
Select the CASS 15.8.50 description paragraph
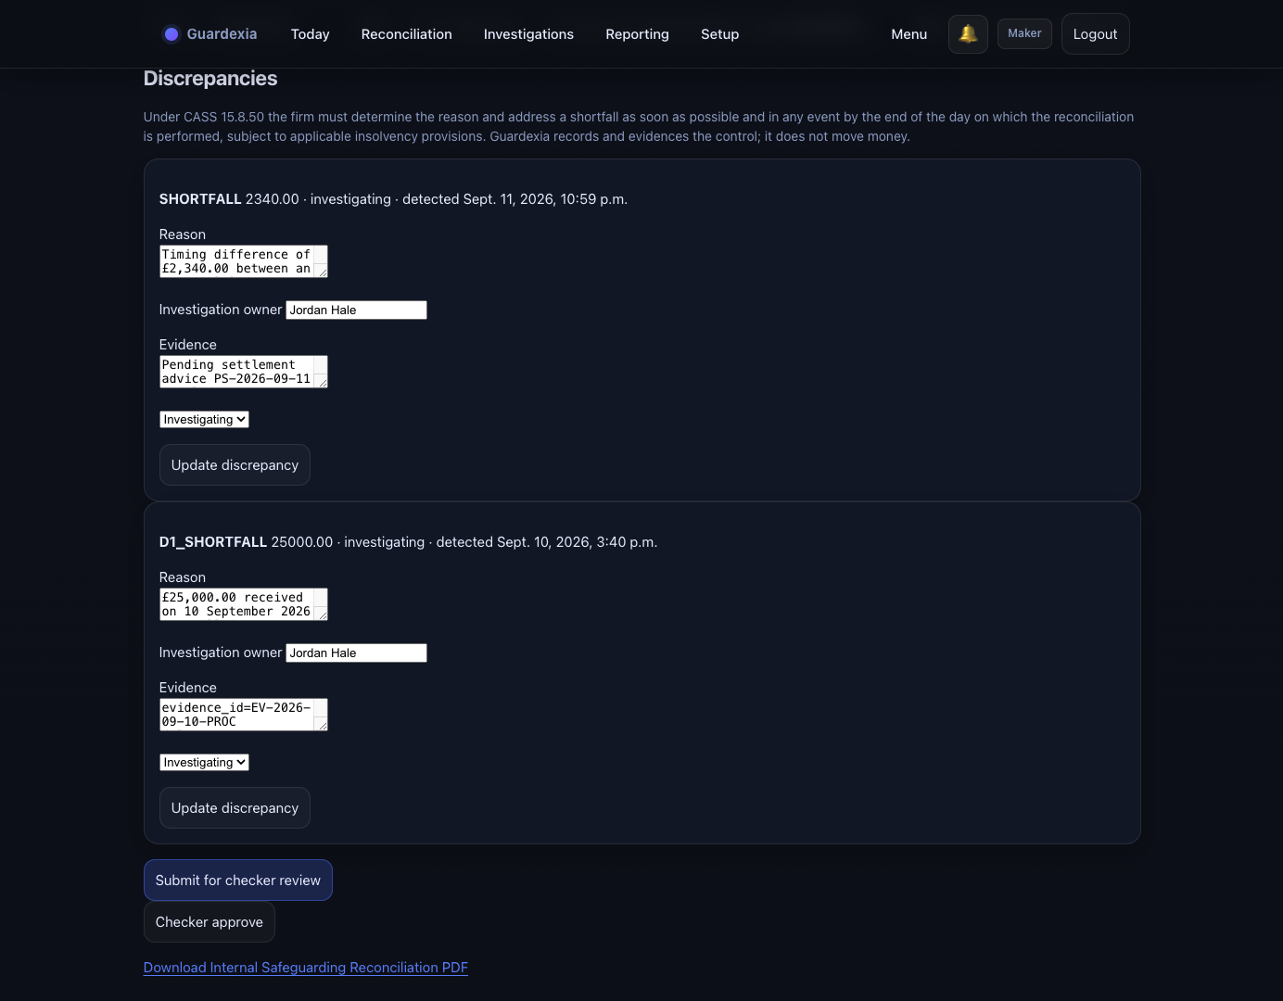639,127
